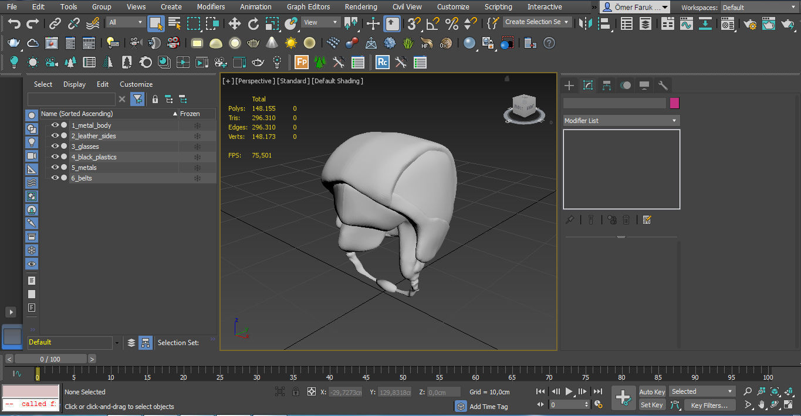This screenshot has width=801, height=416.
Task: Sort by Name column header
Action: tap(109, 114)
